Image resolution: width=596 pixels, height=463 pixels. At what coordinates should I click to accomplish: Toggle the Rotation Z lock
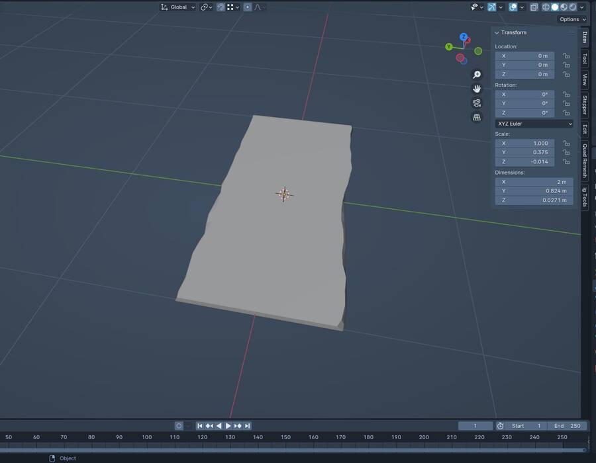566,112
